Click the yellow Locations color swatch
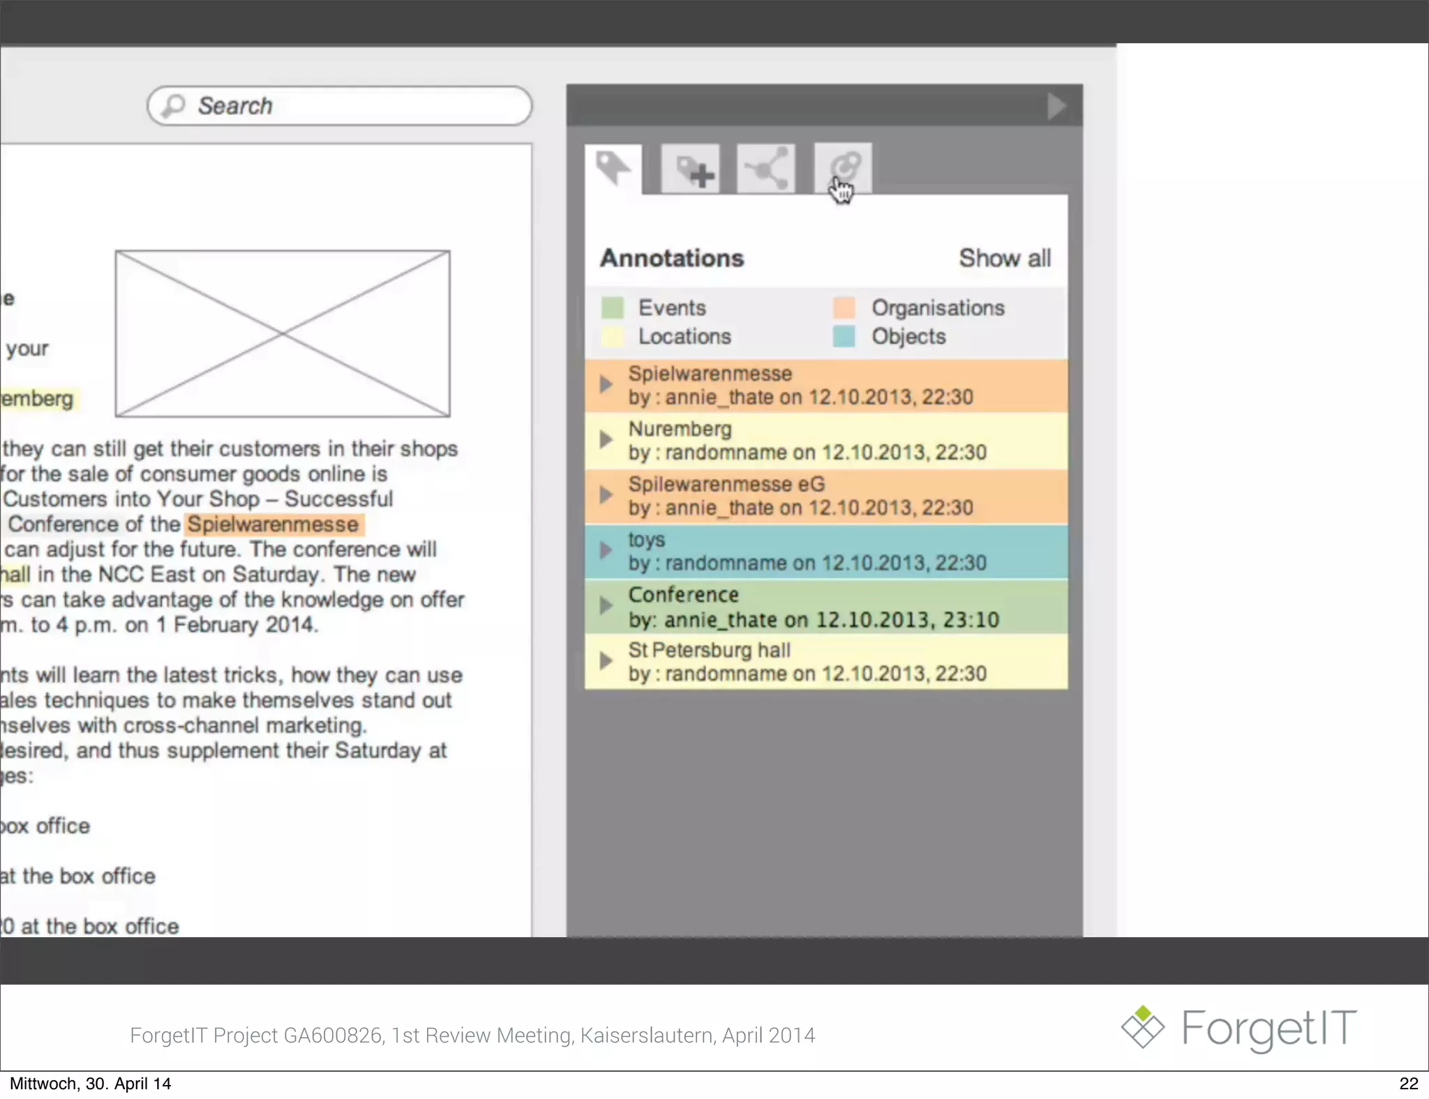The height and width of the screenshot is (1099, 1429). pos(612,336)
